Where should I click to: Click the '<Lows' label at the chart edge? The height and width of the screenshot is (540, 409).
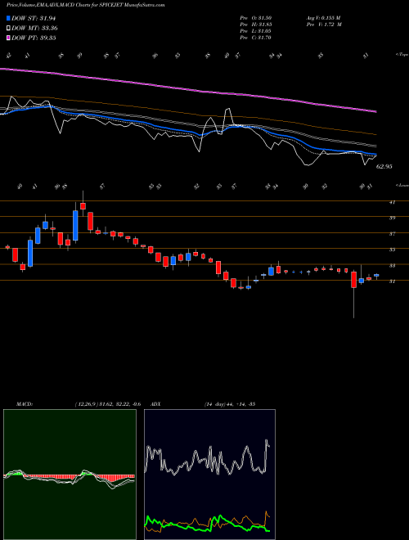[402, 185]
